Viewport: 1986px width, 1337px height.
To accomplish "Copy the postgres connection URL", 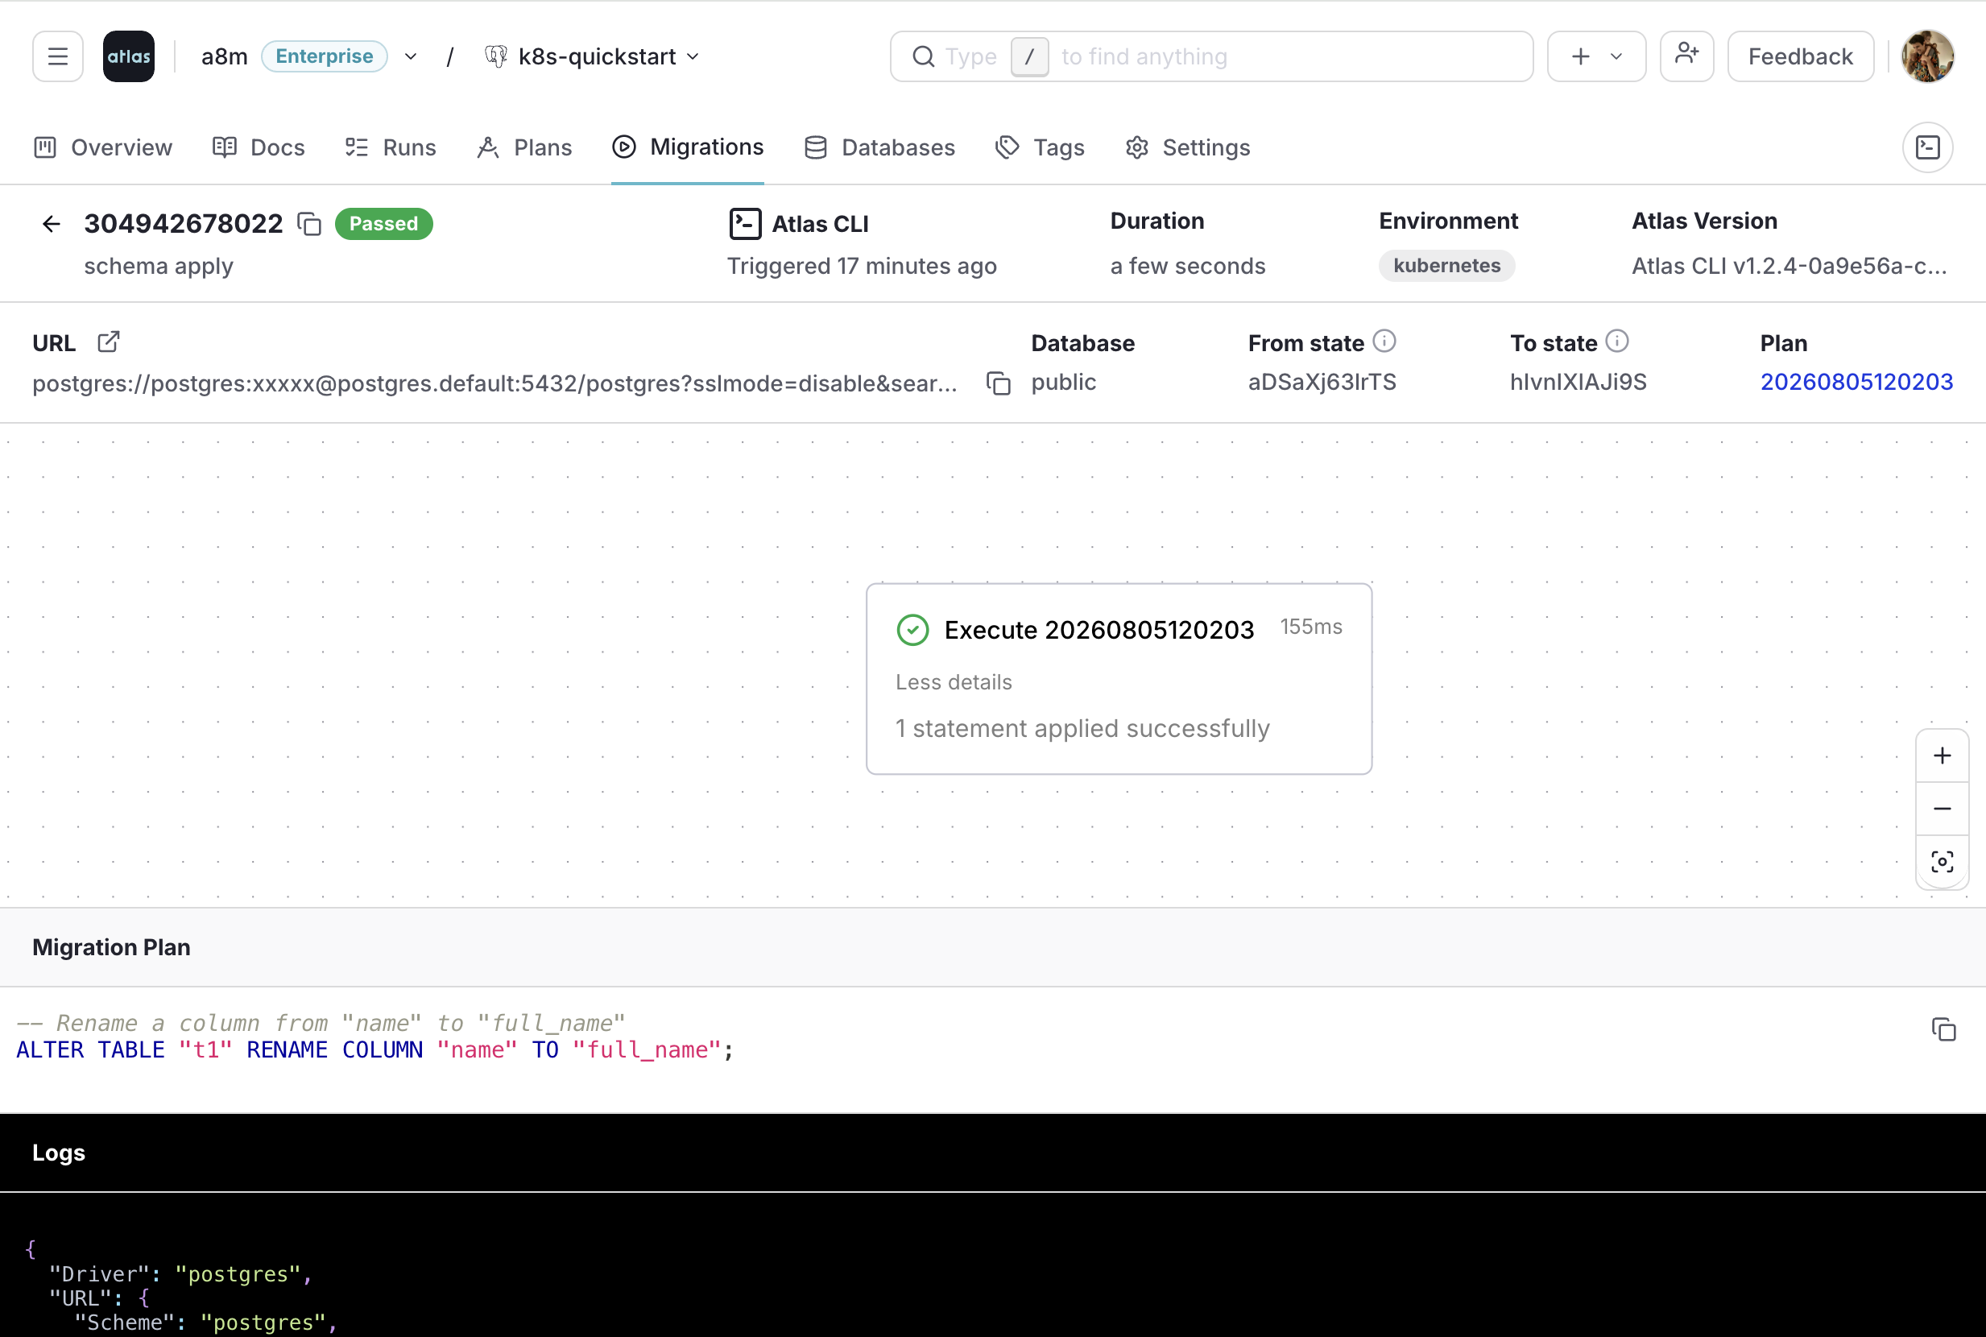I will pos(998,383).
